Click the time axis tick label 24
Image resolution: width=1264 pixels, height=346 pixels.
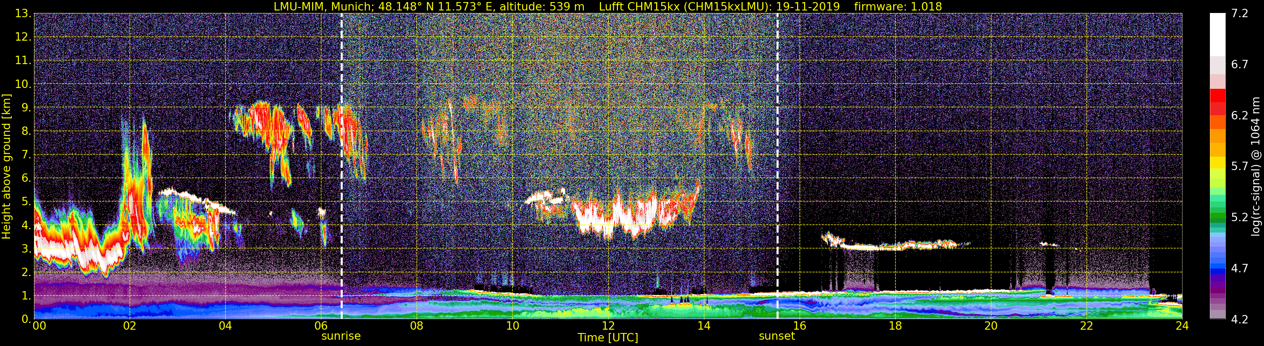click(x=1182, y=326)
